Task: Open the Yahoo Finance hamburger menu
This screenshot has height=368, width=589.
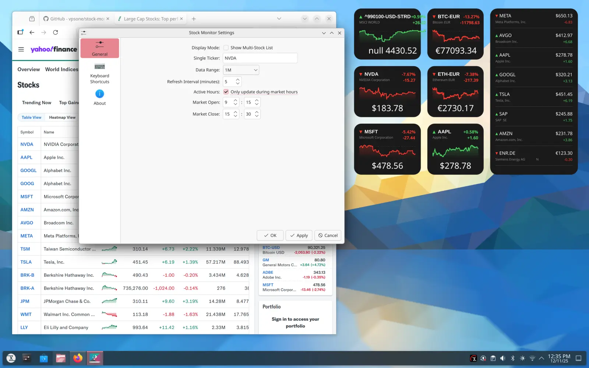Action: tap(21, 49)
